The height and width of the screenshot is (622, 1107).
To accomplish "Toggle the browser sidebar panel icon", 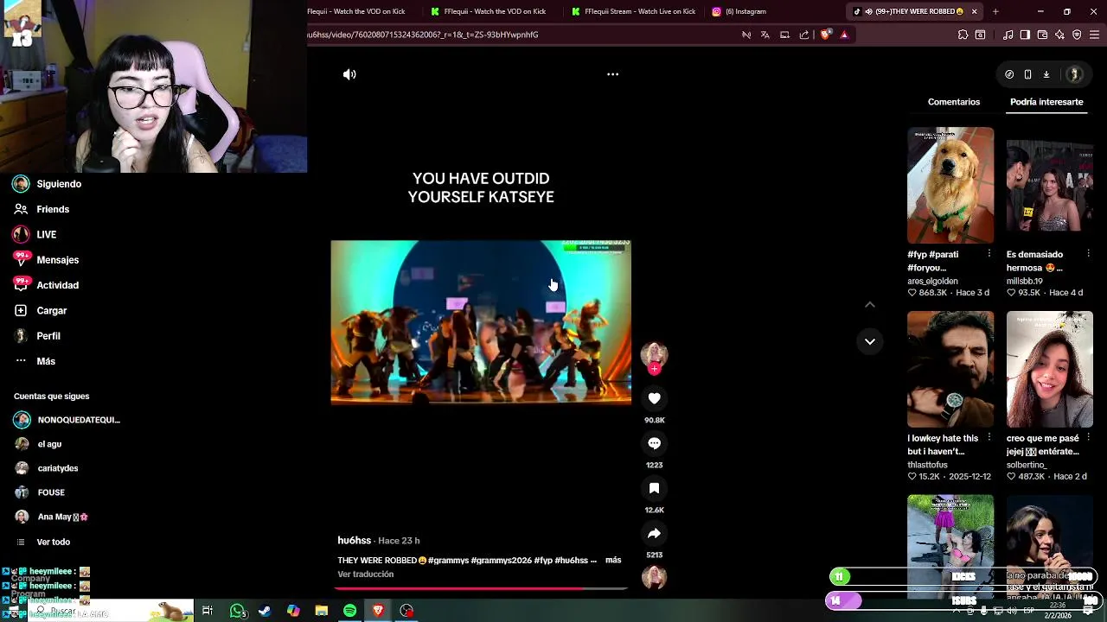I will (1025, 35).
